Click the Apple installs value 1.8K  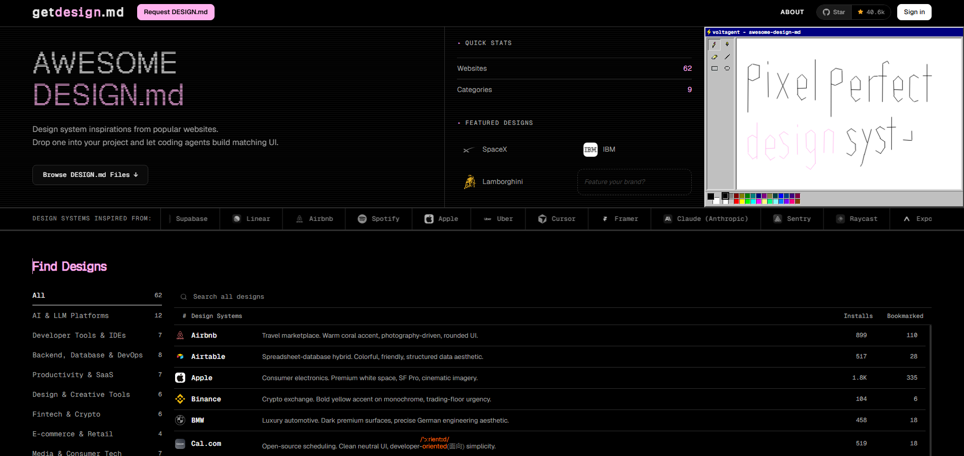pos(859,378)
